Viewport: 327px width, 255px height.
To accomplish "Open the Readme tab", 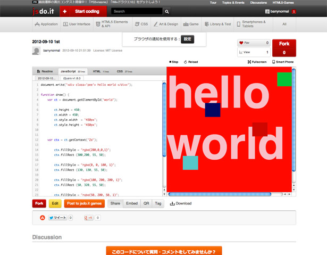I will pyautogui.click(x=45, y=71).
